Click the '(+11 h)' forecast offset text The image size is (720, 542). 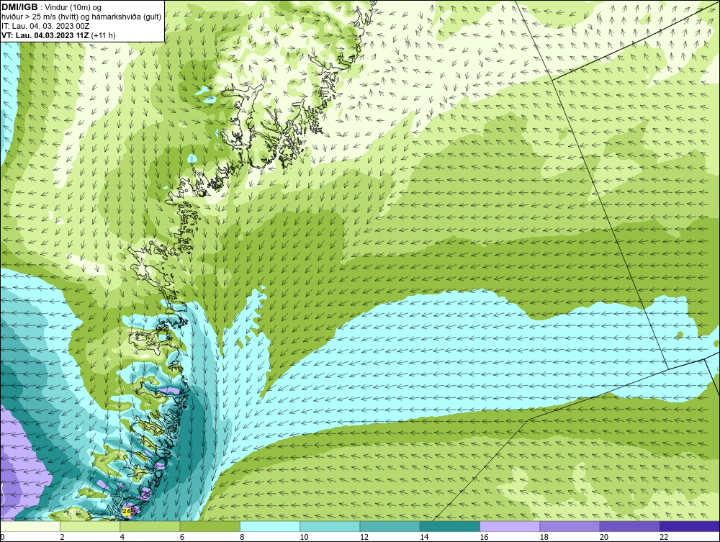point(103,35)
